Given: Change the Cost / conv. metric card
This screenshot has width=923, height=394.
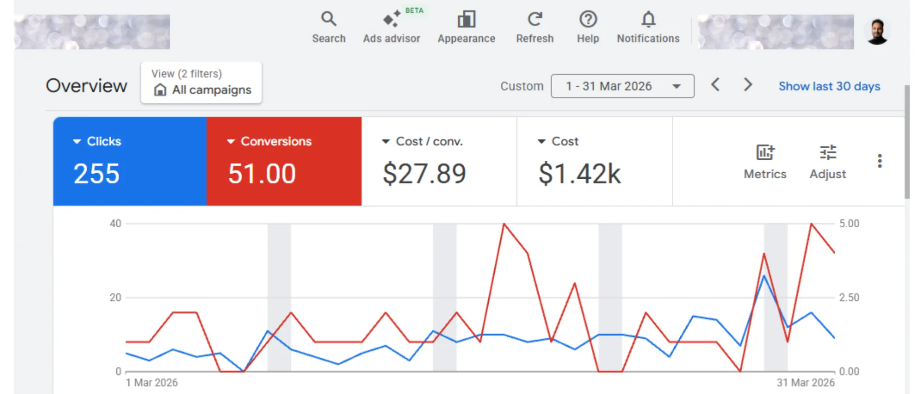Looking at the screenshot, I should click(x=422, y=141).
